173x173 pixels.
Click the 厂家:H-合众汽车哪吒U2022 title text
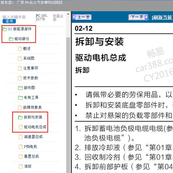[40, 2]
